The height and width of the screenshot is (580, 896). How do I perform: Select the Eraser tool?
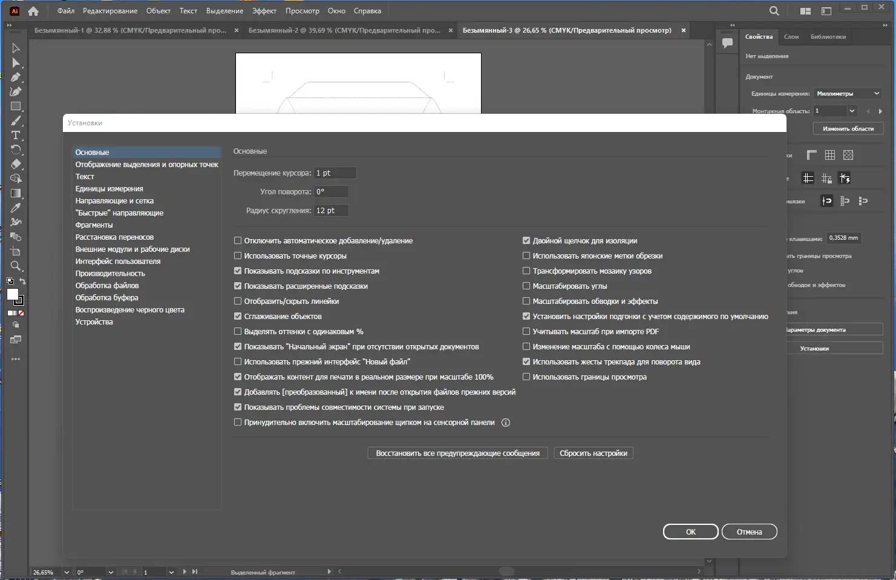click(16, 165)
